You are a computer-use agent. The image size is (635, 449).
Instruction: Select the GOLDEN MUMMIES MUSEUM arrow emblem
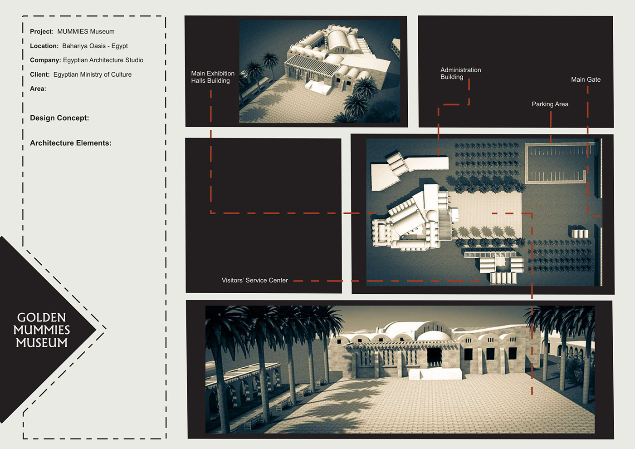[43, 330]
